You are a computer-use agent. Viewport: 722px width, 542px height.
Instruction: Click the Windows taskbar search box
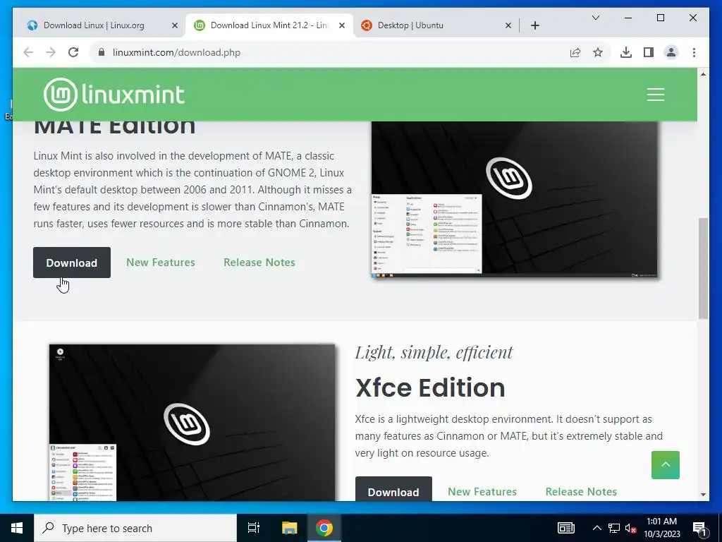(x=135, y=528)
